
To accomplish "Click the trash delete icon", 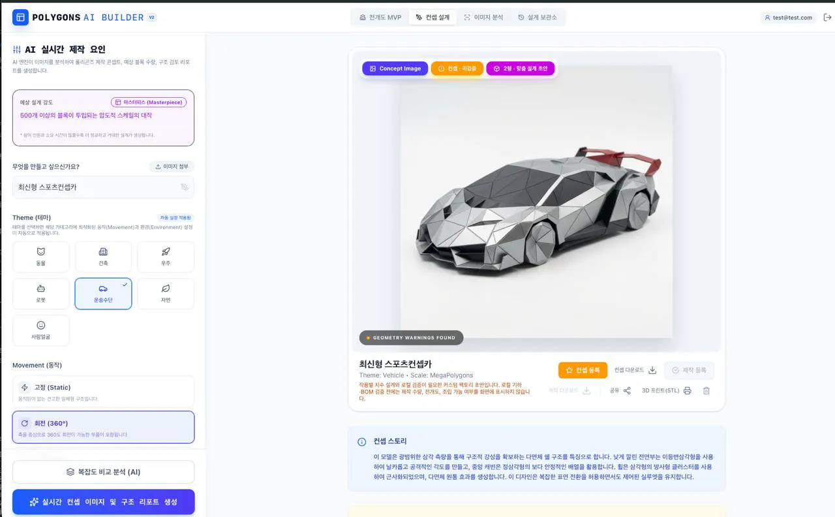I will point(706,391).
